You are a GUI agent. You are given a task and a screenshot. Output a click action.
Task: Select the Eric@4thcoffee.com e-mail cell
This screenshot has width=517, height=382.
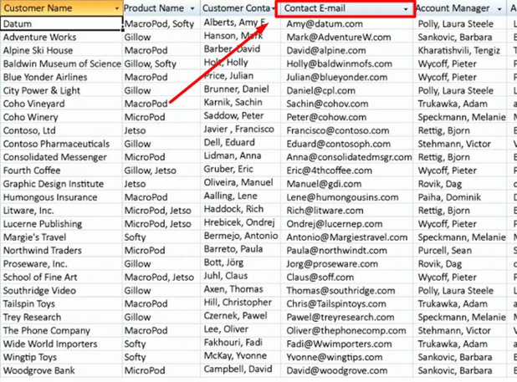(x=347, y=171)
